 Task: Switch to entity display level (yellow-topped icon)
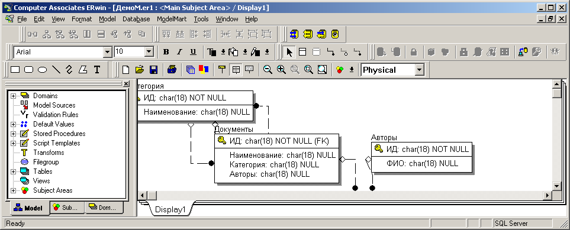(x=222, y=69)
